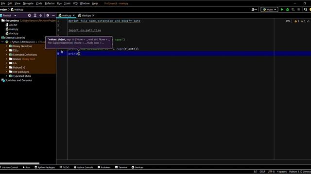This screenshot has width=311, height=174.
Task: Open the Python Packages tool window
Action: click(45, 167)
